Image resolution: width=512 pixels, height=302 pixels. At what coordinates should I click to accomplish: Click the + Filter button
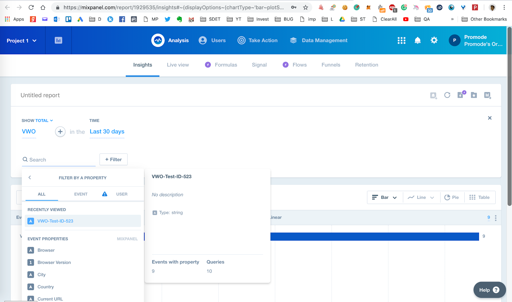tap(114, 159)
